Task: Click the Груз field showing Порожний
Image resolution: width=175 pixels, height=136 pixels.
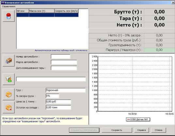Action: coord(66,90)
